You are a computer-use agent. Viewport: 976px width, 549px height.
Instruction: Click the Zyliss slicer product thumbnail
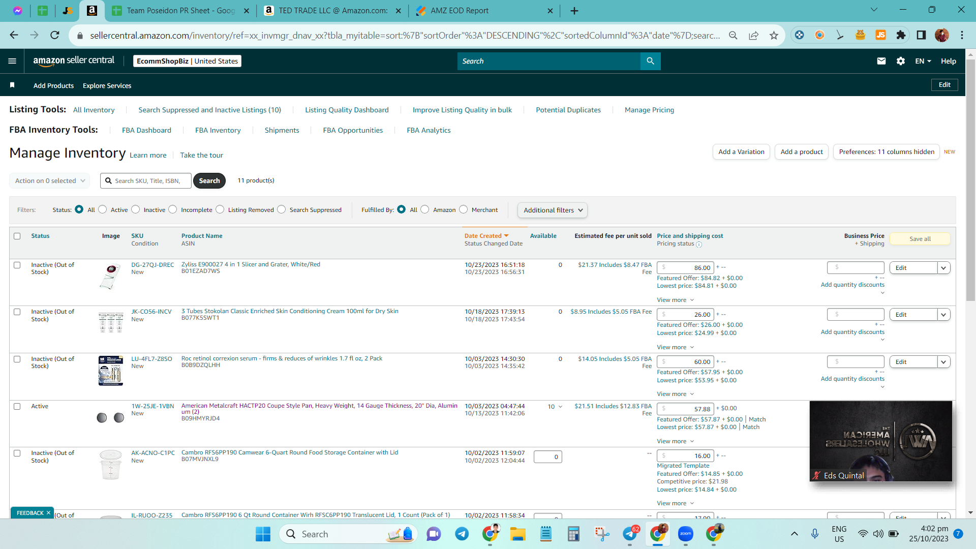(110, 277)
